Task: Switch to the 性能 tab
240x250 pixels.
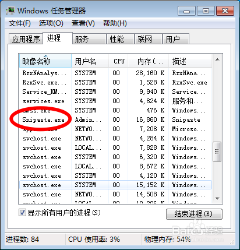Action: (x=121, y=39)
